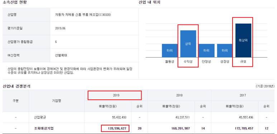The height and width of the screenshot is (134, 277).
Task: Select the 안정성 axis label
Action: click(206, 62)
